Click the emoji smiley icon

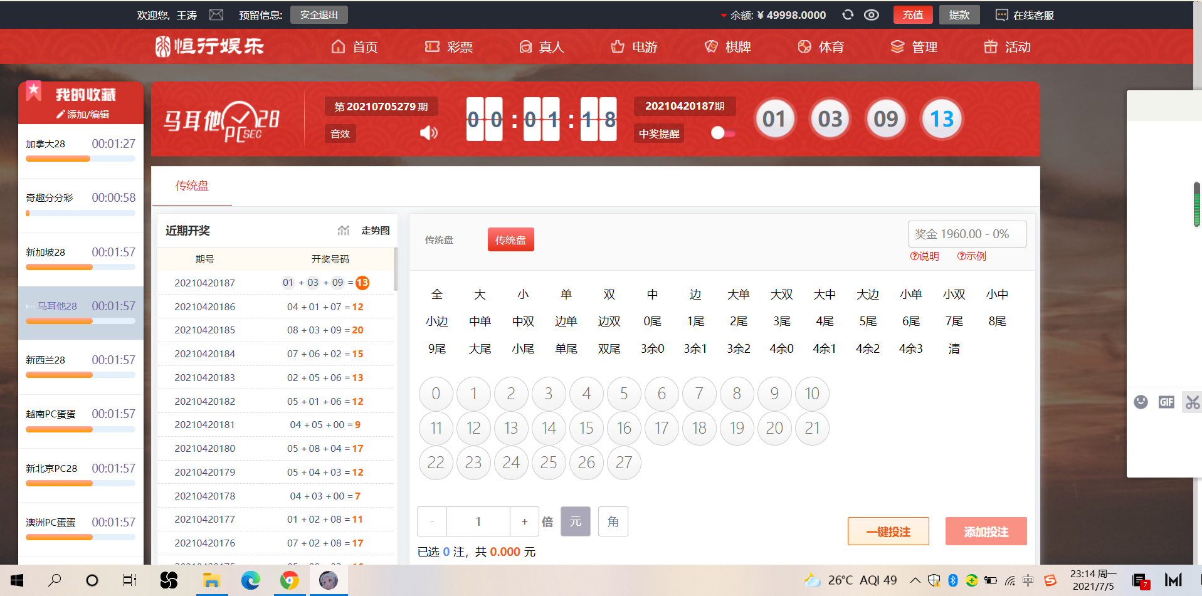pyautogui.click(x=1141, y=402)
